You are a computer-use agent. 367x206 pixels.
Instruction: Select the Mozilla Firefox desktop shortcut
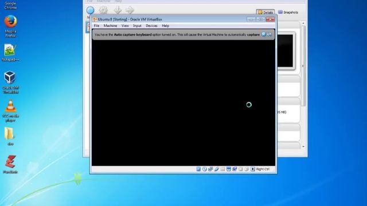(x=10, y=26)
